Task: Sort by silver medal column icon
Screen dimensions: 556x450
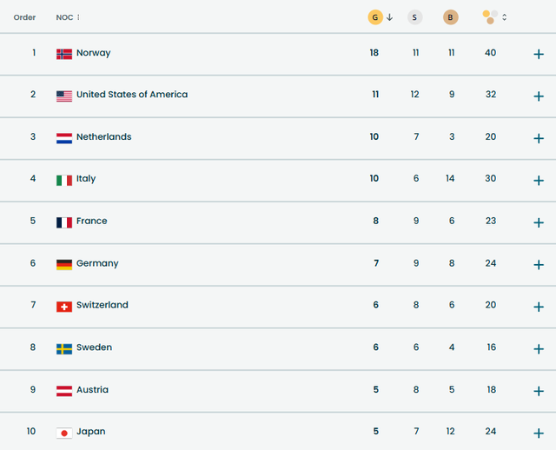Action: click(415, 17)
